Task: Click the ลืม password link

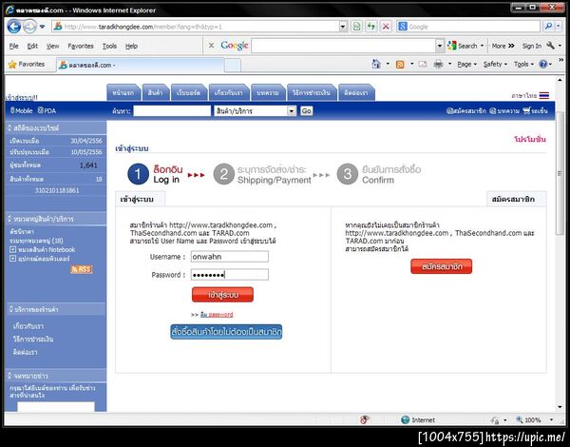Action: (217, 315)
